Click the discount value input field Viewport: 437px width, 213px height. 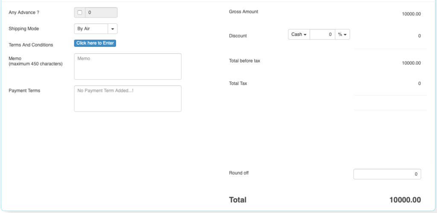pyautogui.click(x=322, y=35)
